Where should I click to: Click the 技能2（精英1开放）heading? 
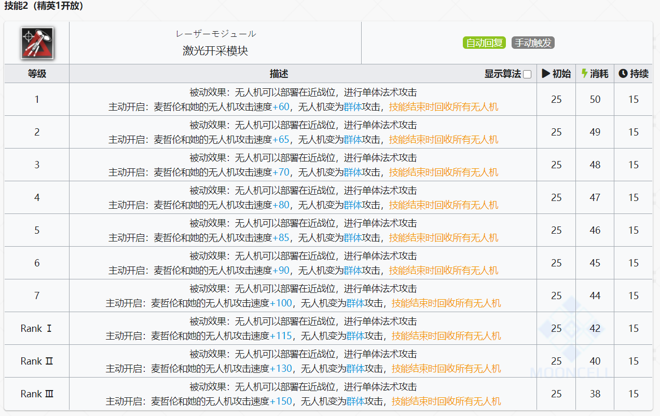44,7
